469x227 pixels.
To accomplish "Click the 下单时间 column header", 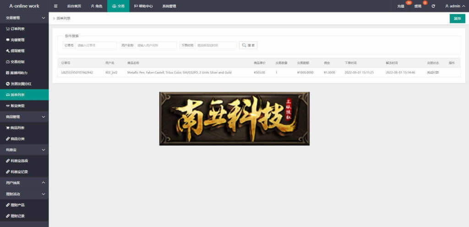I will [x=350, y=63].
